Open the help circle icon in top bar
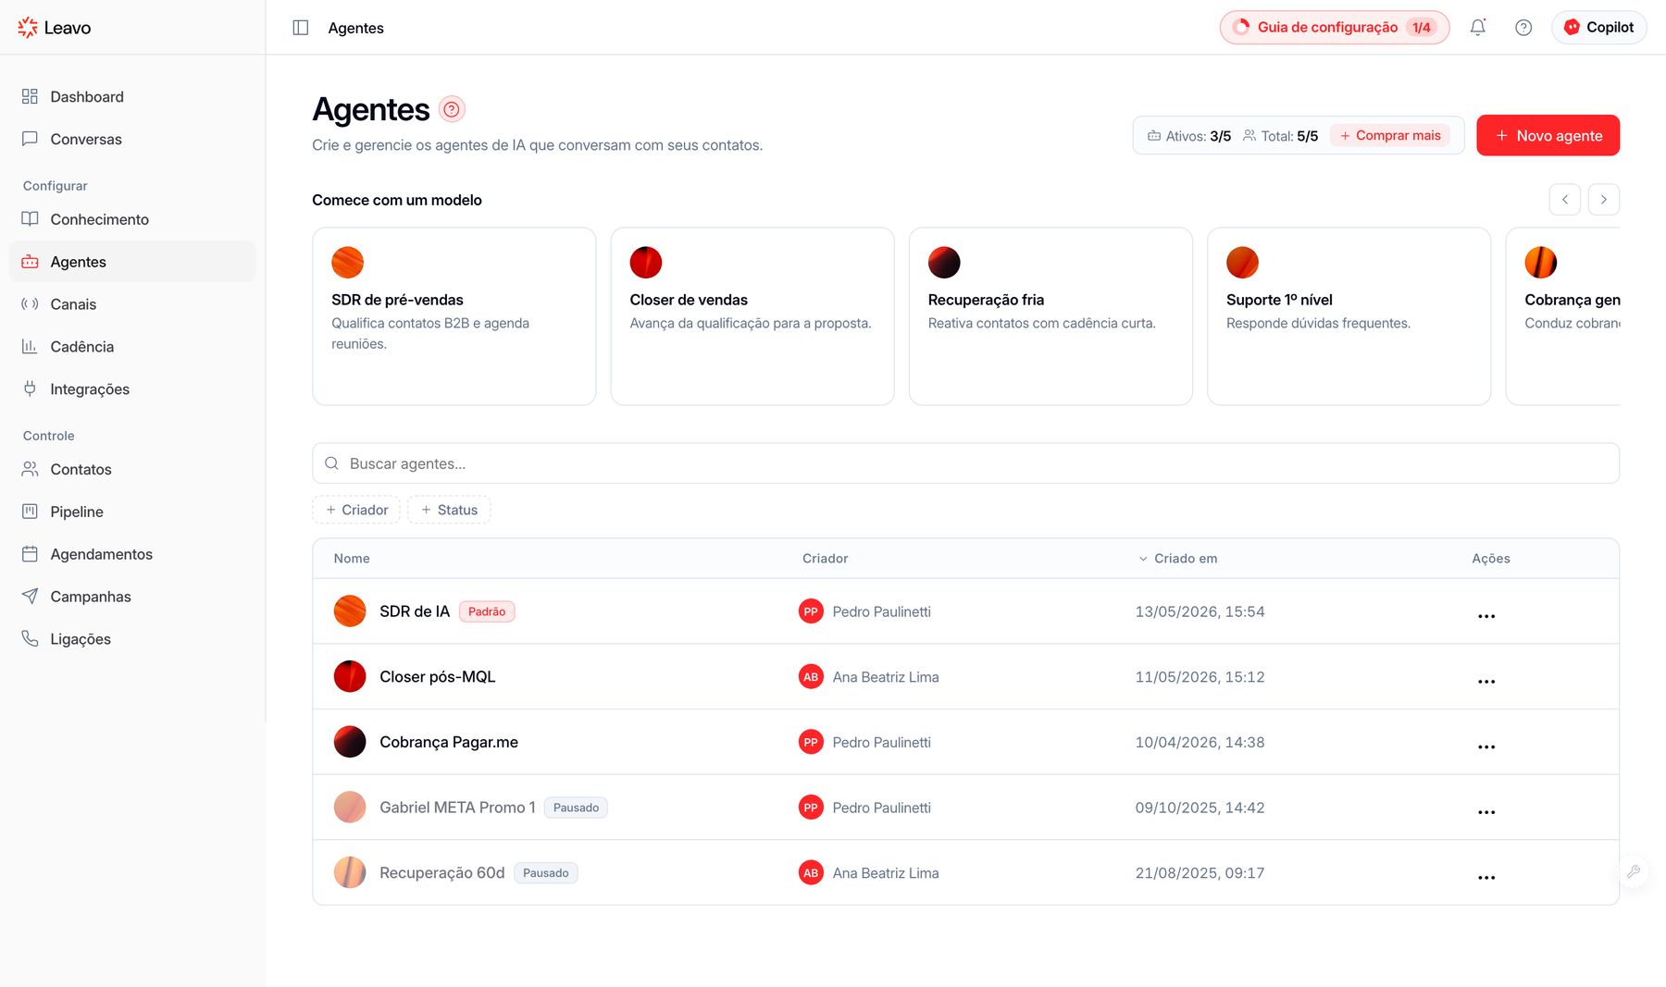 point(1523,28)
